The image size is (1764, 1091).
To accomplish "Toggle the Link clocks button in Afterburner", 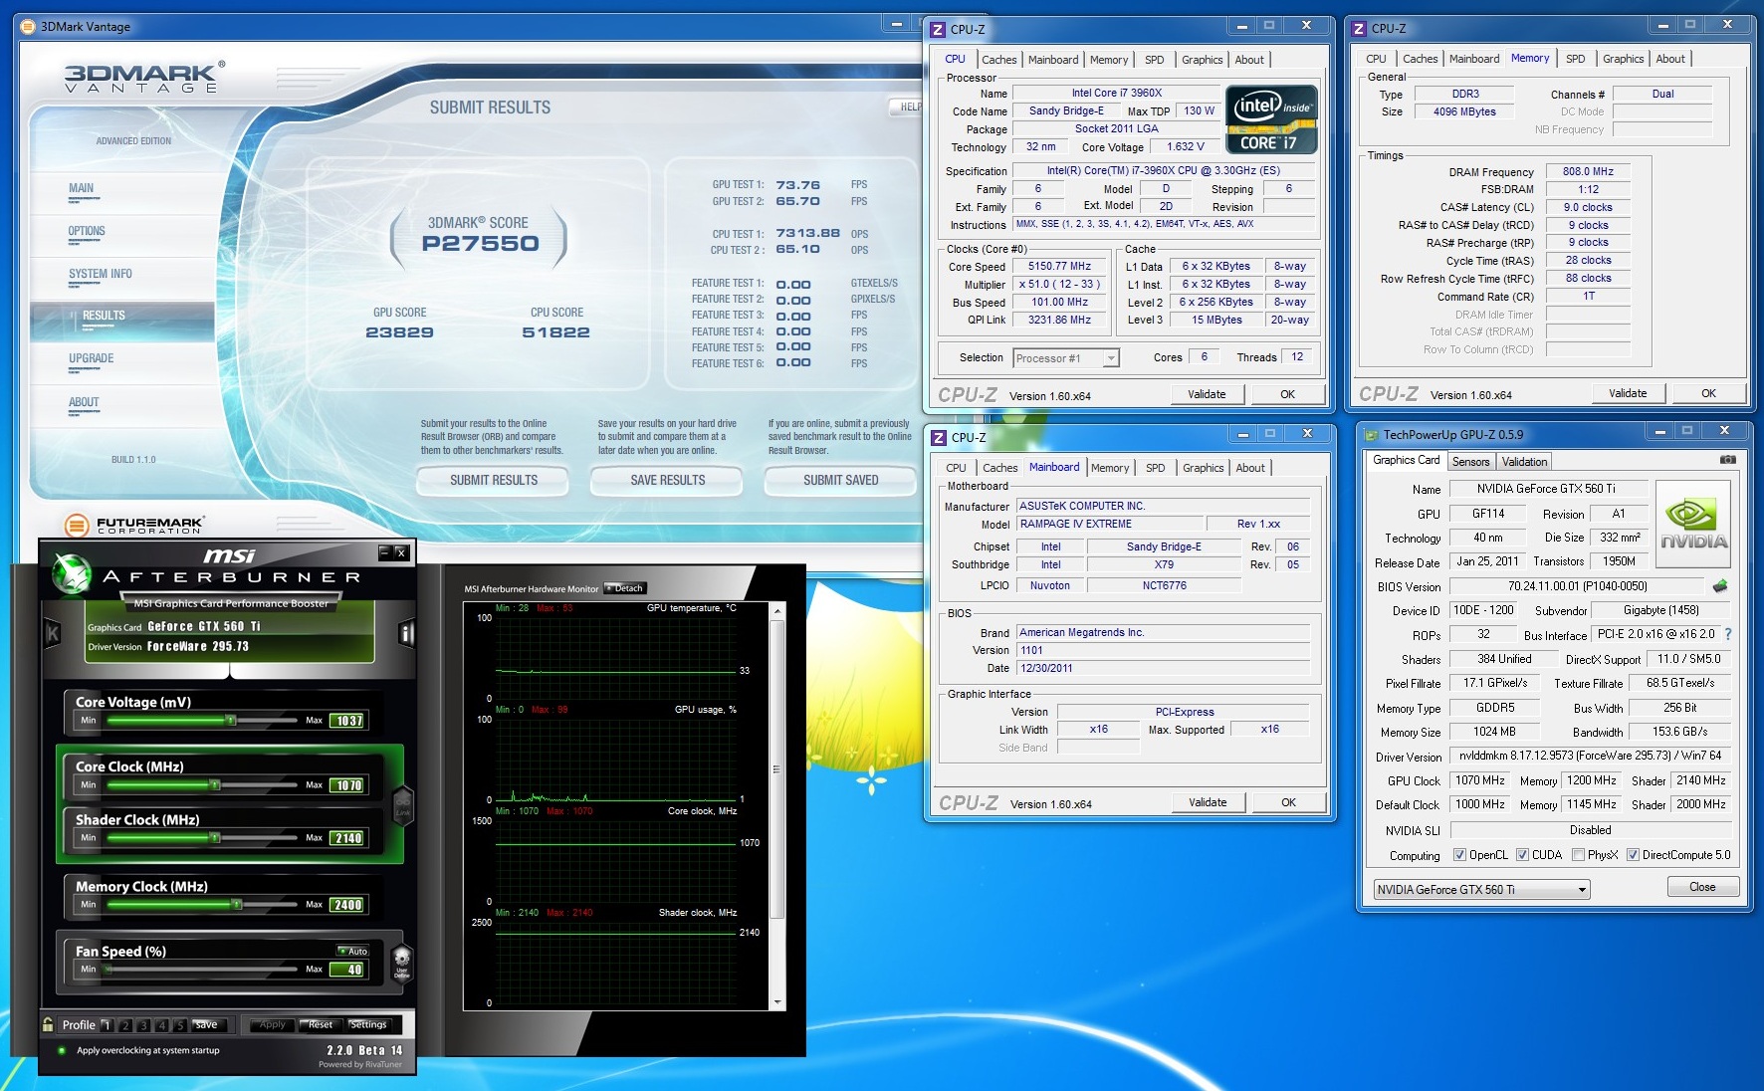I will 403,804.
